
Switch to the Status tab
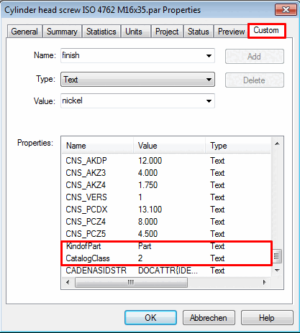coord(199,32)
